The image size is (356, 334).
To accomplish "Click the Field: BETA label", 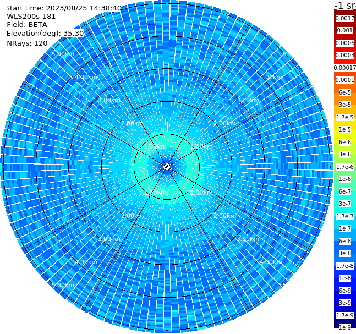I will (27, 25).
